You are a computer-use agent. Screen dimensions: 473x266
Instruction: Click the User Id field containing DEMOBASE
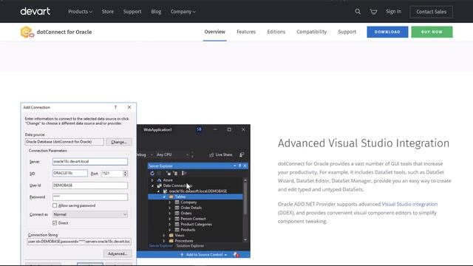90,185
